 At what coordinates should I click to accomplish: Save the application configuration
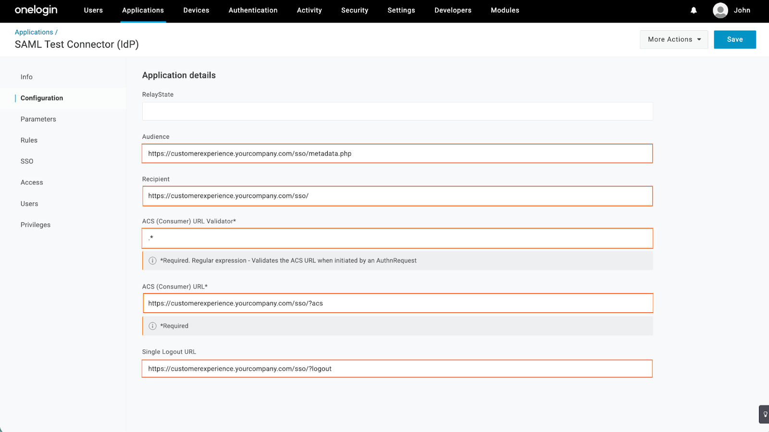[734, 39]
